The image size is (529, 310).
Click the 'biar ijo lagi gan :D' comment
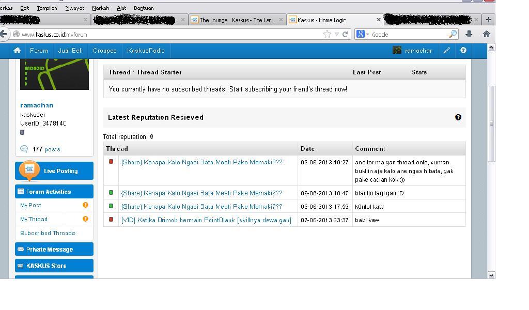click(379, 193)
